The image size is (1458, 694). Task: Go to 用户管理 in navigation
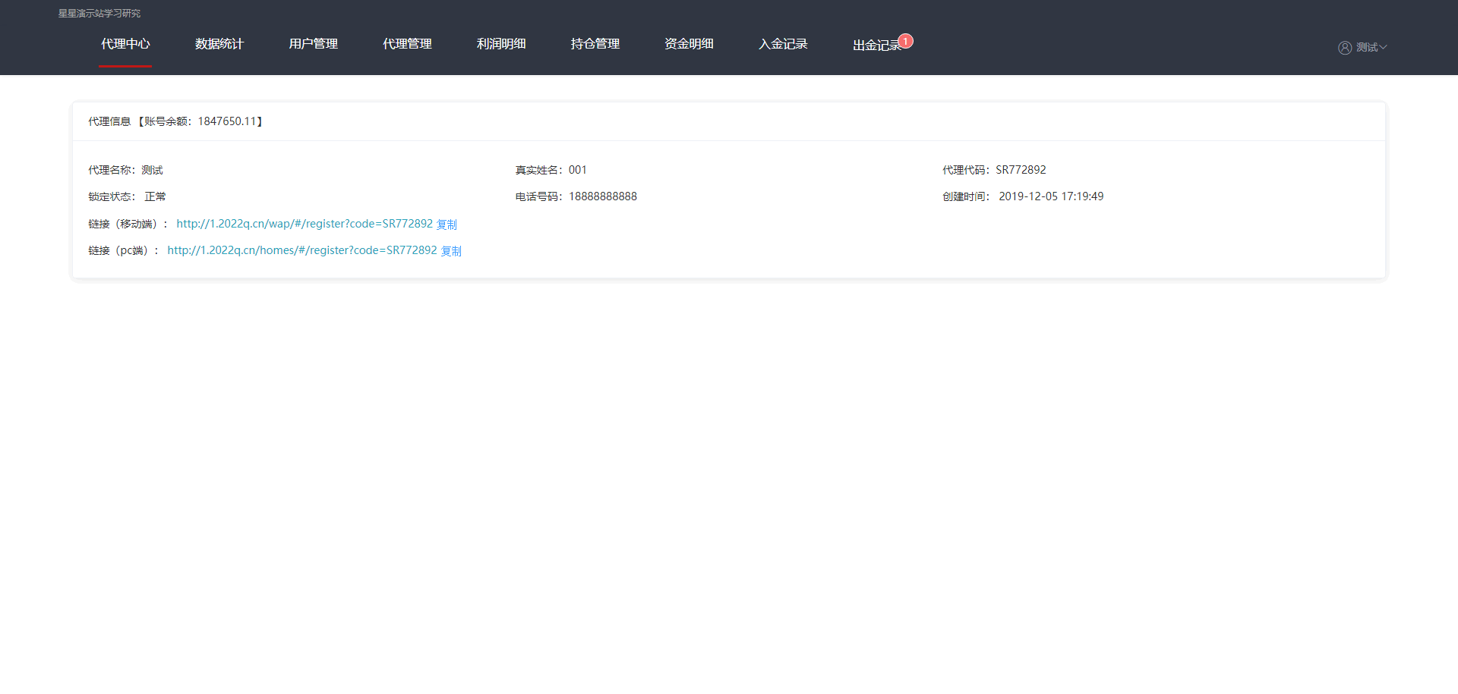pos(313,44)
